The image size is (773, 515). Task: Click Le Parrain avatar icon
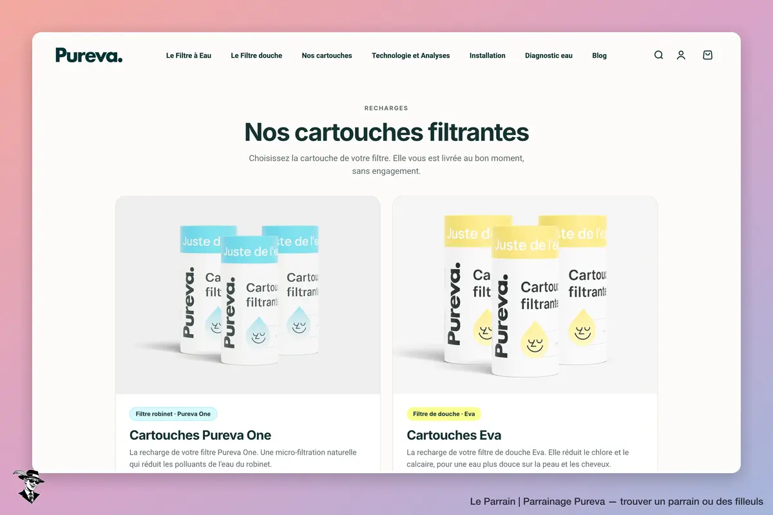pos(28,486)
